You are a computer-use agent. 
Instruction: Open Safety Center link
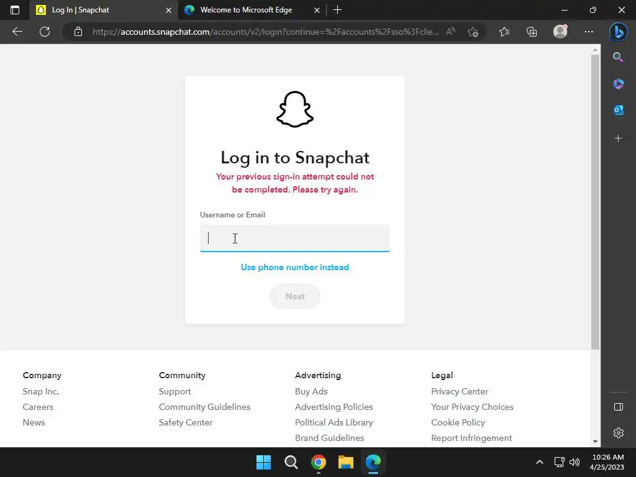pos(186,422)
